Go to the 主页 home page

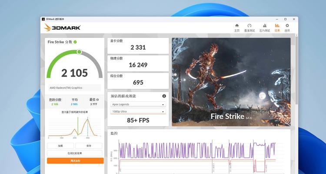[x=237, y=28]
